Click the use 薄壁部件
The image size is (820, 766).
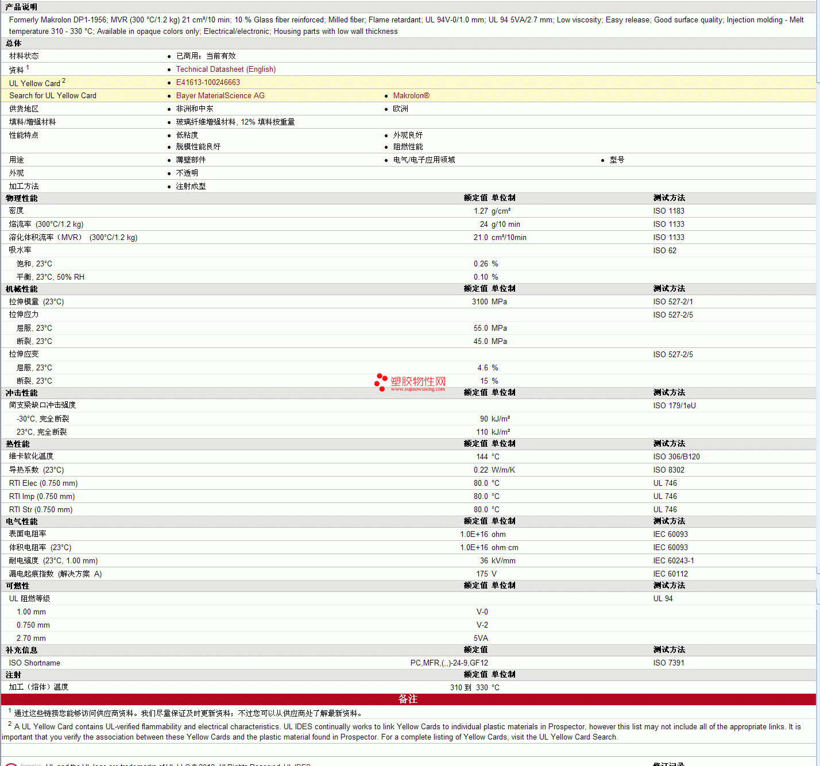191,160
